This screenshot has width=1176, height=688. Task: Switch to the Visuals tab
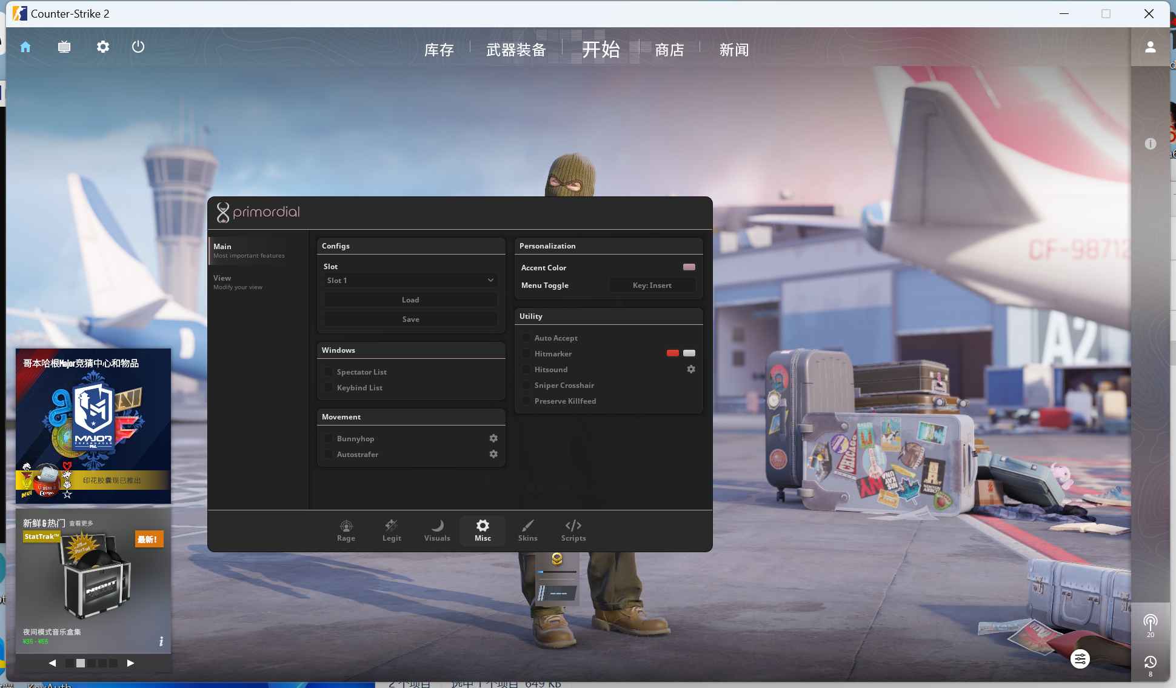[x=437, y=530]
